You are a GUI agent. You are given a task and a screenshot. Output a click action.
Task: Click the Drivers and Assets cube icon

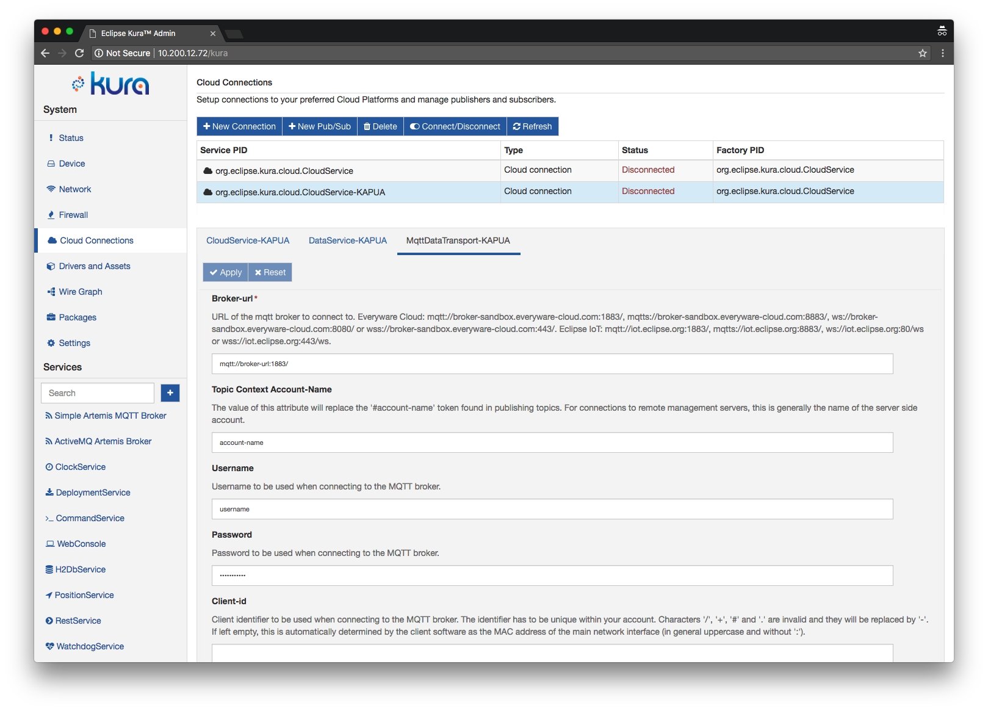pyautogui.click(x=51, y=266)
